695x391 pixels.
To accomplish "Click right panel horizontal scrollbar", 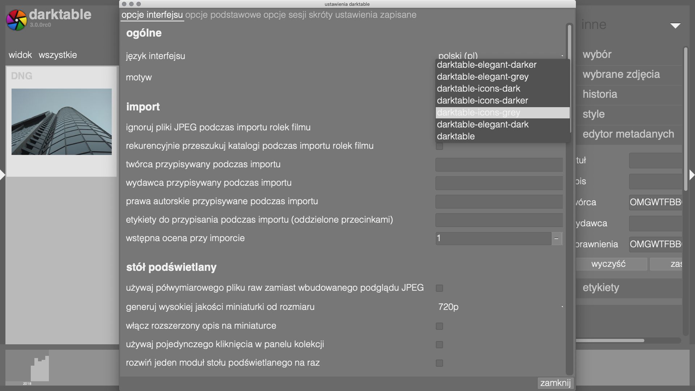I will point(610,340).
